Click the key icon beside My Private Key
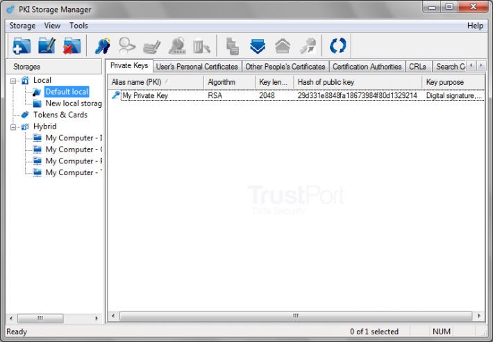 (x=116, y=95)
